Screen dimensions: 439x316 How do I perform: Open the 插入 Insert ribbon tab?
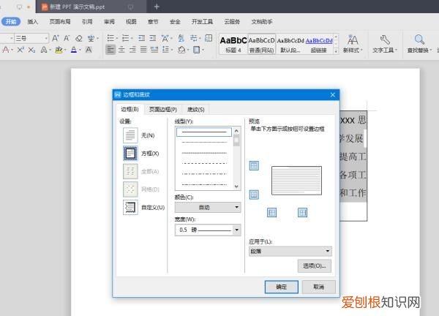pyautogui.click(x=32, y=21)
